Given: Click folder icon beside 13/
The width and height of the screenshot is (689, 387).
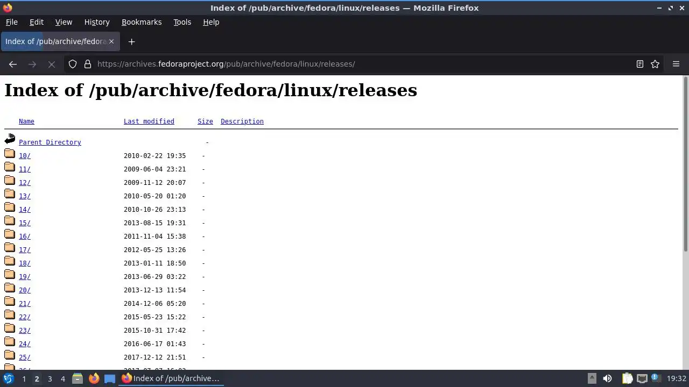Looking at the screenshot, I should pos(10,194).
